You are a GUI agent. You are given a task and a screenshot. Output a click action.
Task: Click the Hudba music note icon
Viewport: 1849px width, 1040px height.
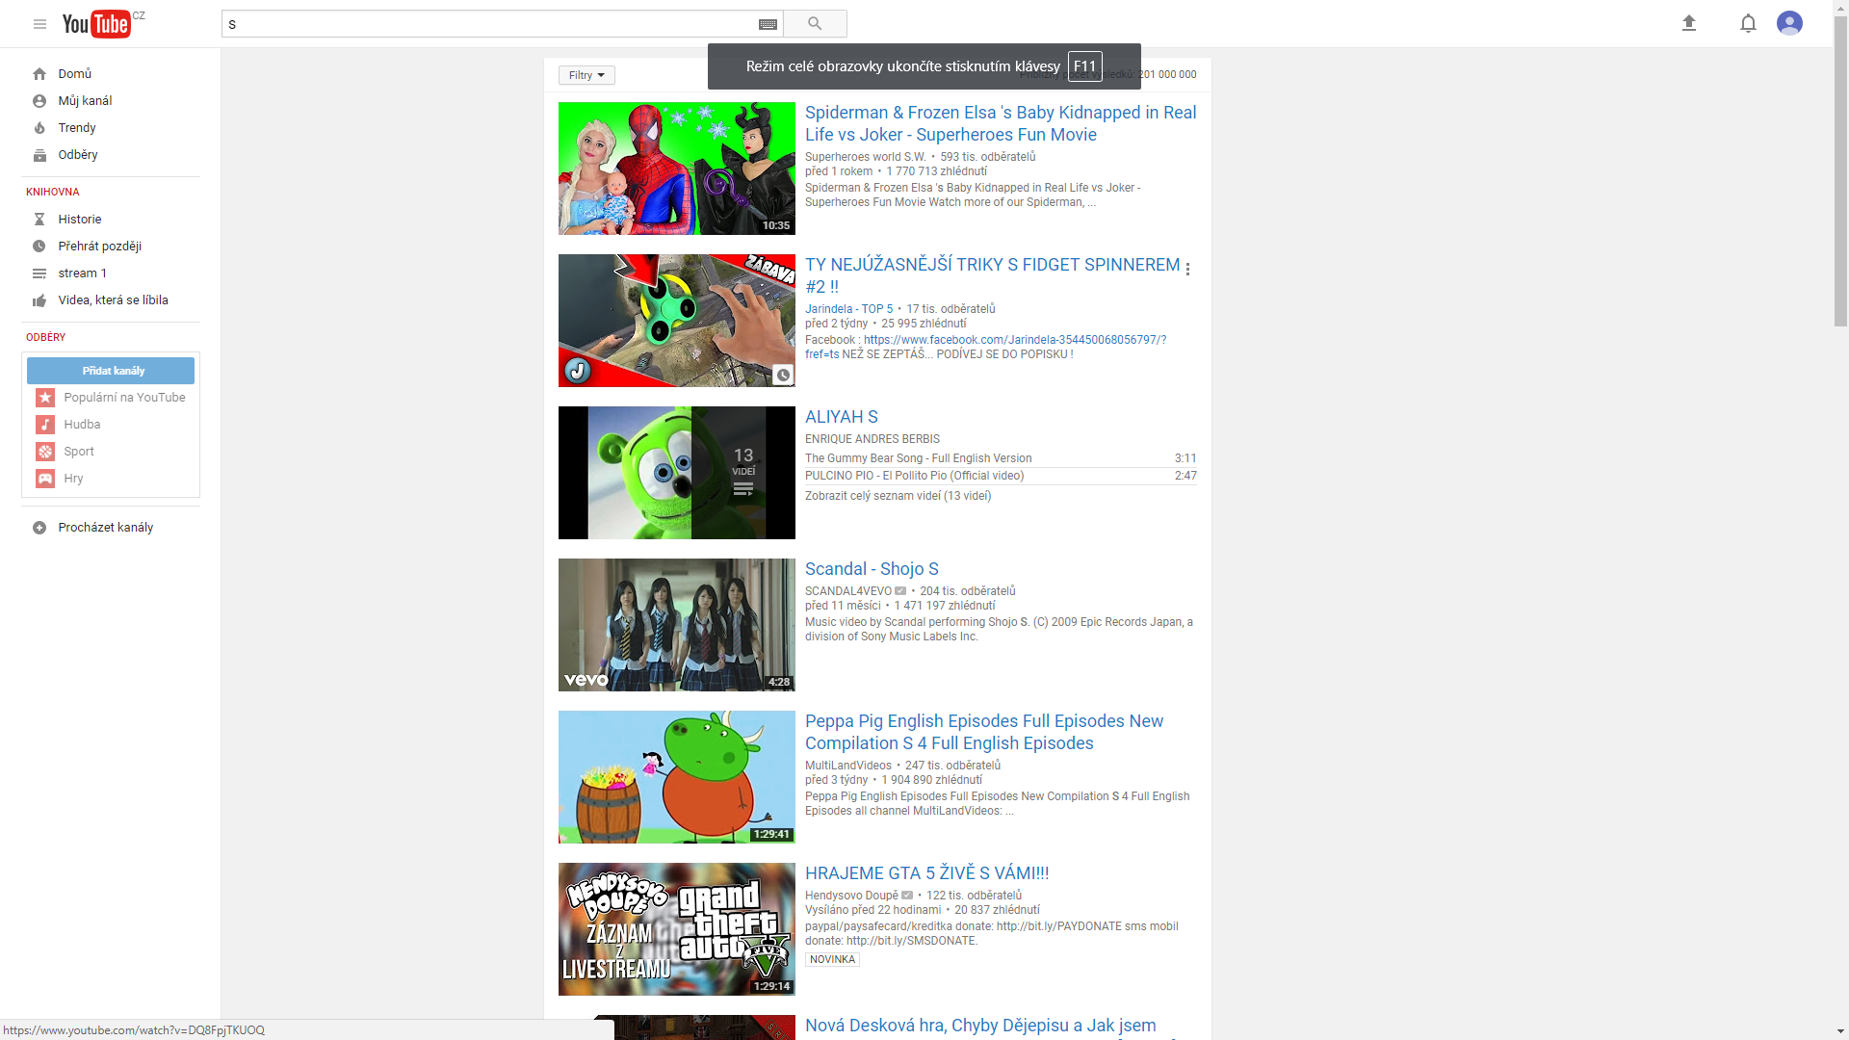(x=45, y=425)
